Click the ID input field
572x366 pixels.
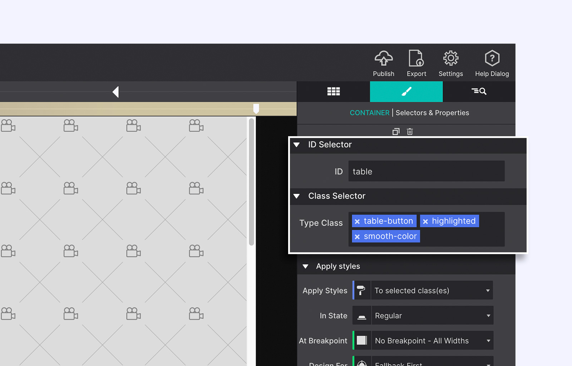click(426, 171)
